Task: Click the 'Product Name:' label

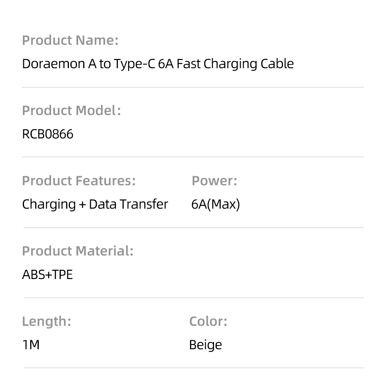Action: (x=70, y=40)
